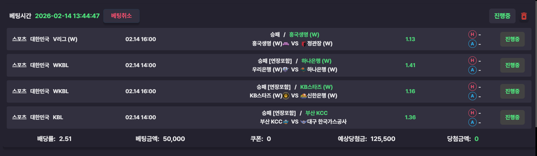537x156 pixels.
Task: Select the 흥국생명 (W) green pick link
Action: tap(304, 35)
